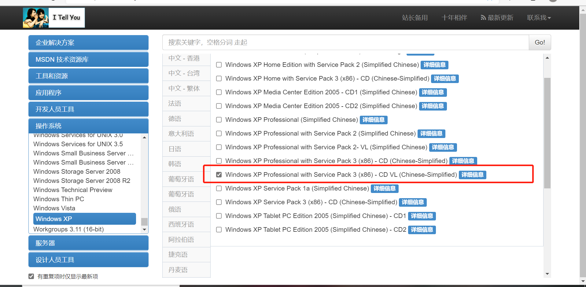Screen dimensions: 586x287
Task: Check XP Tablet PC Edition 2005 CD1 box
Action: tap(219, 216)
